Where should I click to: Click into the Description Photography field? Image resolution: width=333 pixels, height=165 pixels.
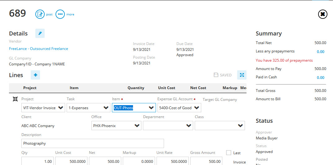point(93,143)
